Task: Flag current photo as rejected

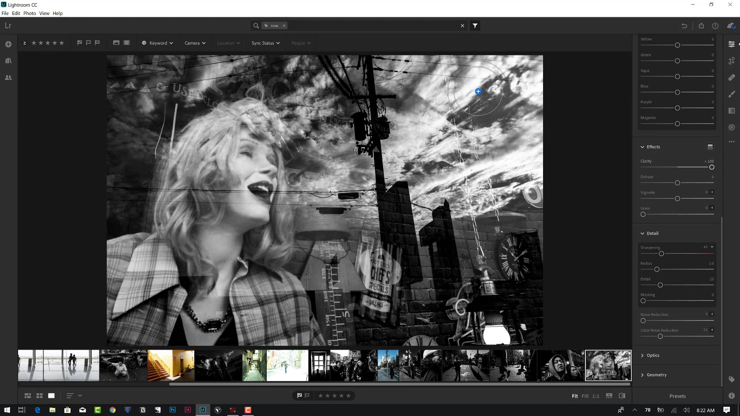Action: tap(307, 396)
